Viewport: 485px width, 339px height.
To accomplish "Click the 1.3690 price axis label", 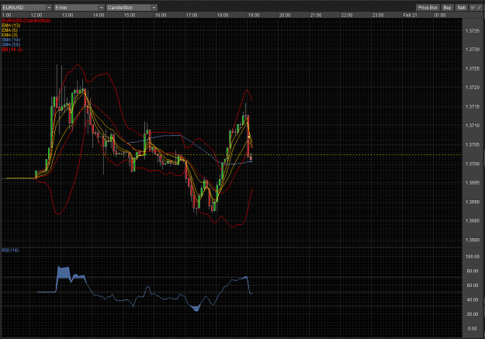I will (473, 202).
